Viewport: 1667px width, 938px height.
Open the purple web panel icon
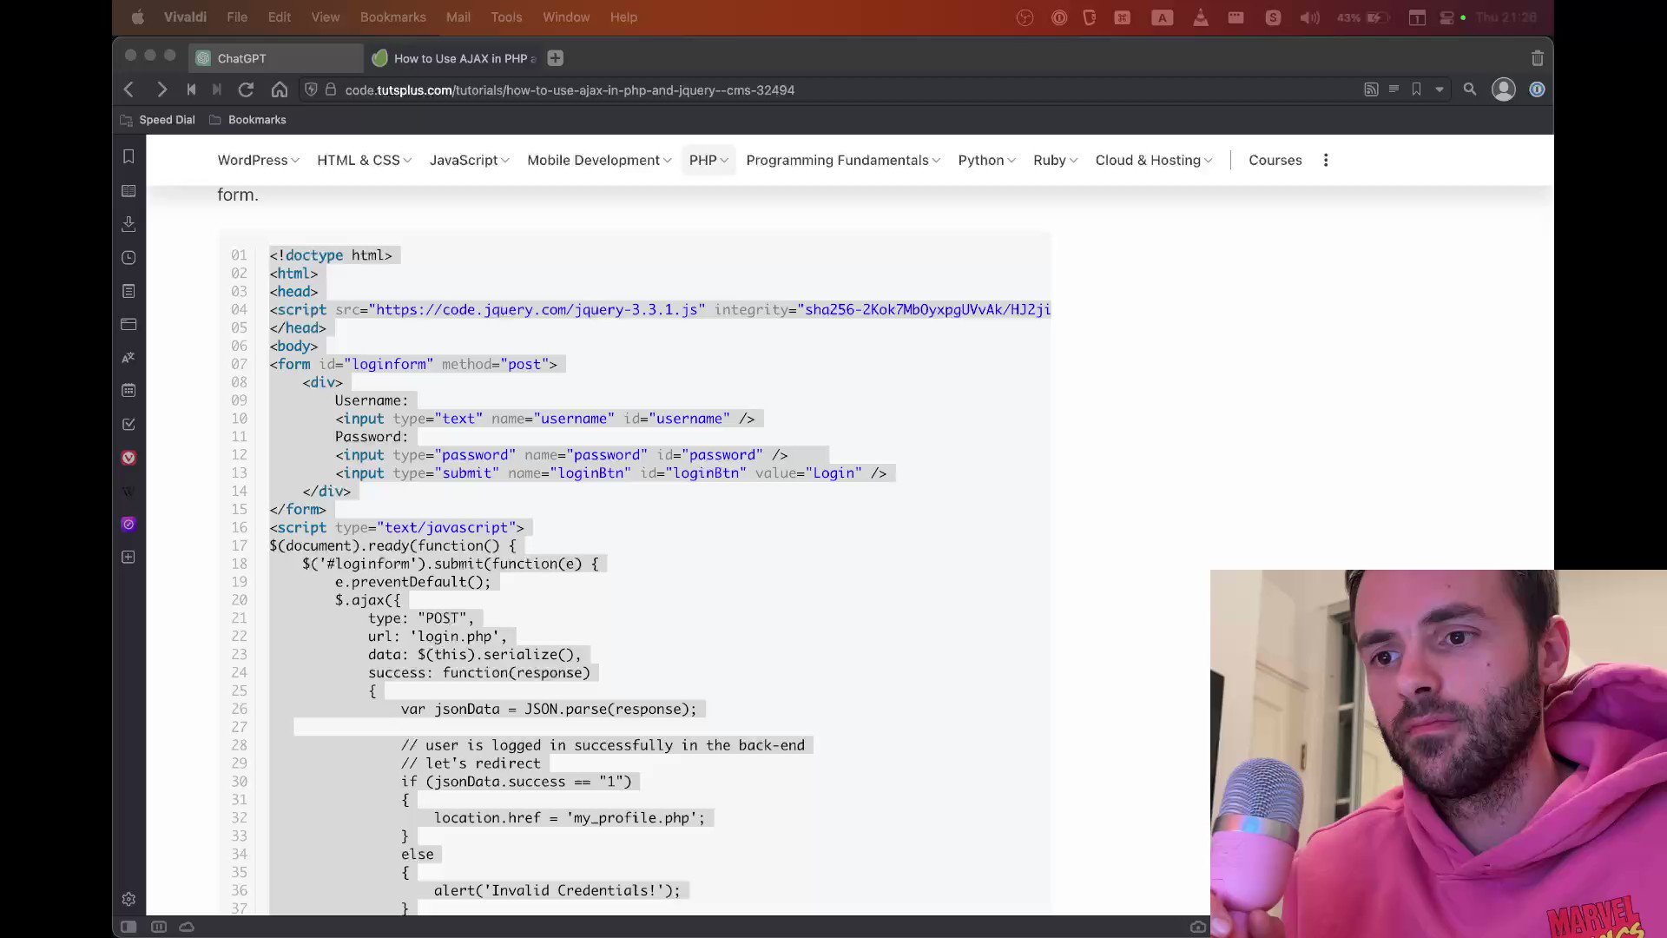pyautogui.click(x=128, y=524)
